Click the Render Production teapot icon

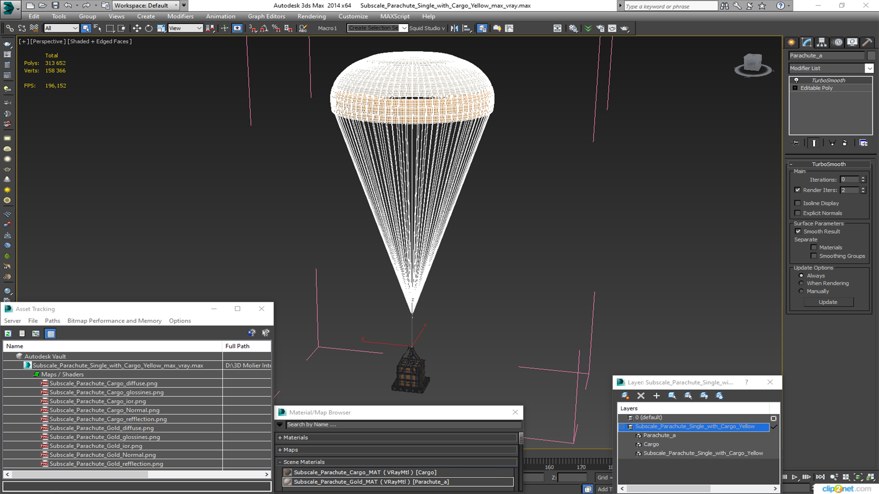tap(625, 28)
